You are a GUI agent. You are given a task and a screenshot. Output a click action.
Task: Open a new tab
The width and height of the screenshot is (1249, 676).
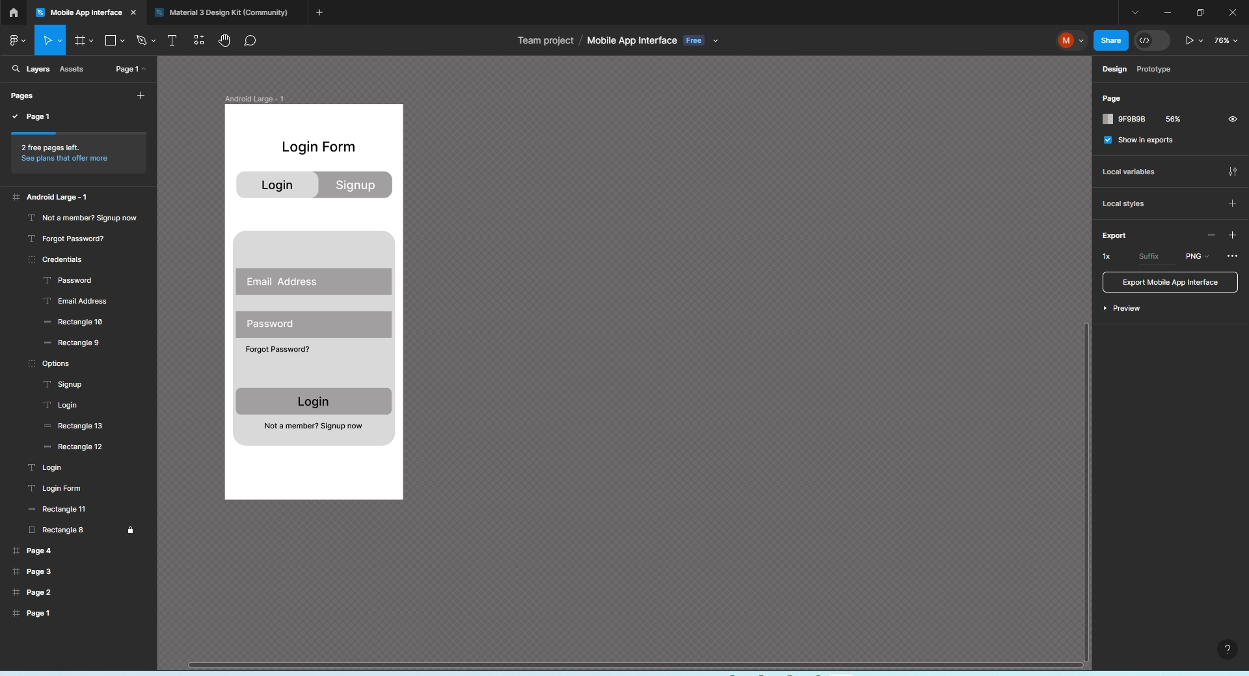(x=319, y=12)
